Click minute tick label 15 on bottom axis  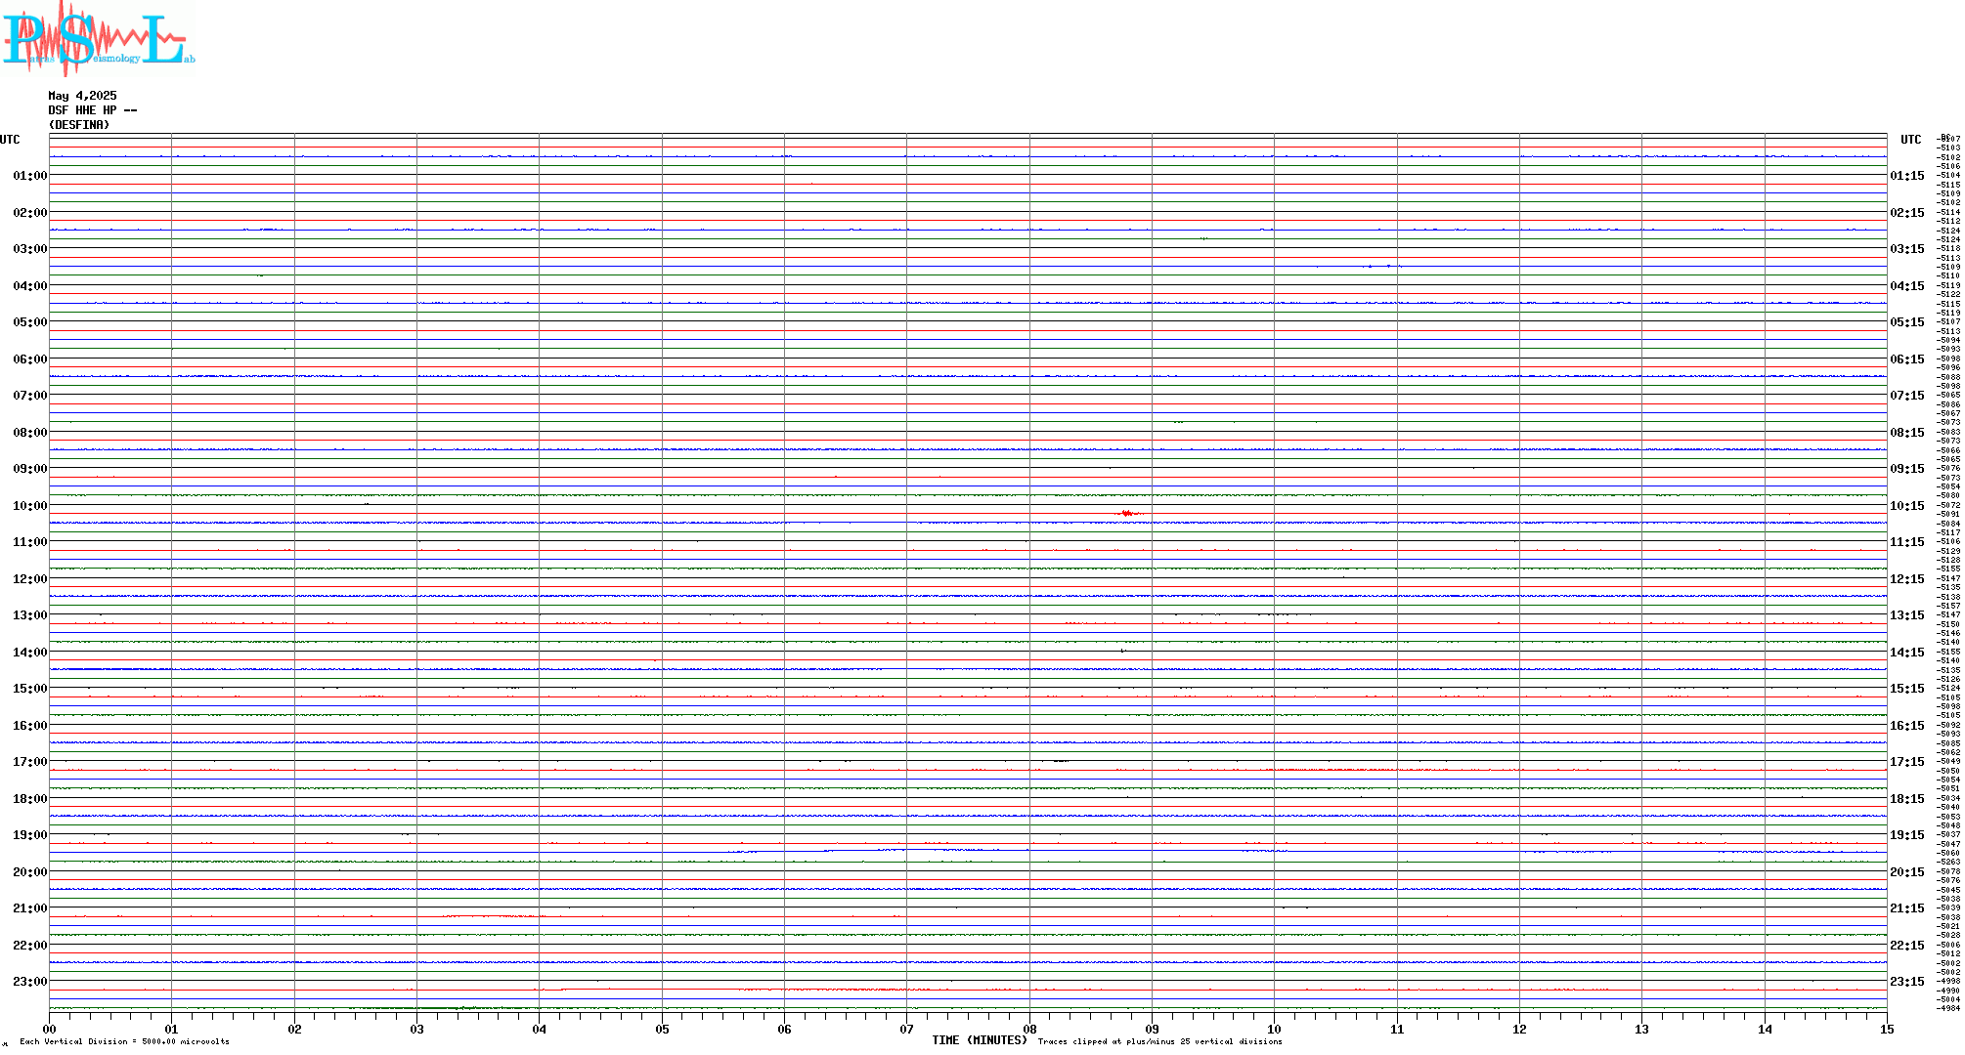(1887, 1029)
